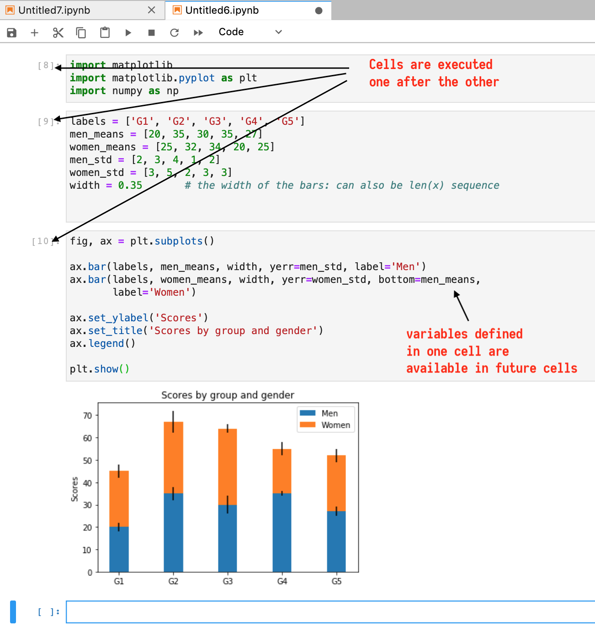Insert a new cell with plus icon
The width and height of the screenshot is (595, 638).
click(34, 32)
